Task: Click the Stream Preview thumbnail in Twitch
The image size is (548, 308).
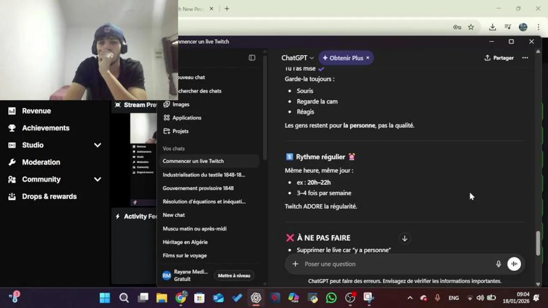Action: [144, 159]
